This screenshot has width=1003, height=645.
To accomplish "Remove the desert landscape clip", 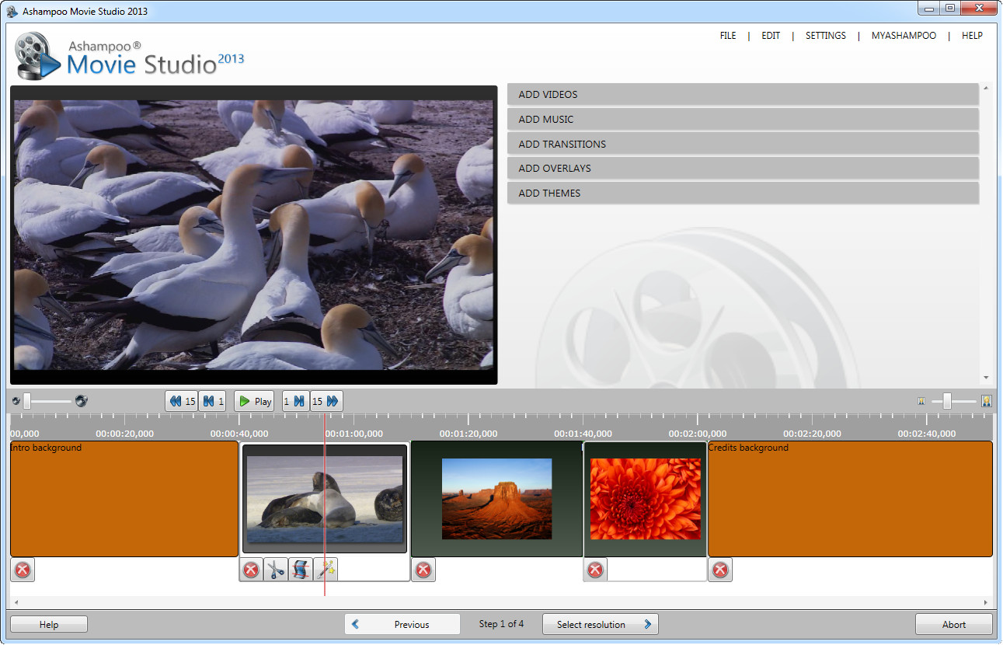I will (x=423, y=570).
